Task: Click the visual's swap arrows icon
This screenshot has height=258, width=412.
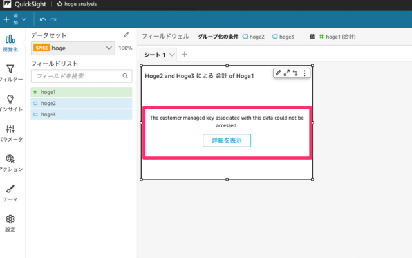Action: (295, 73)
